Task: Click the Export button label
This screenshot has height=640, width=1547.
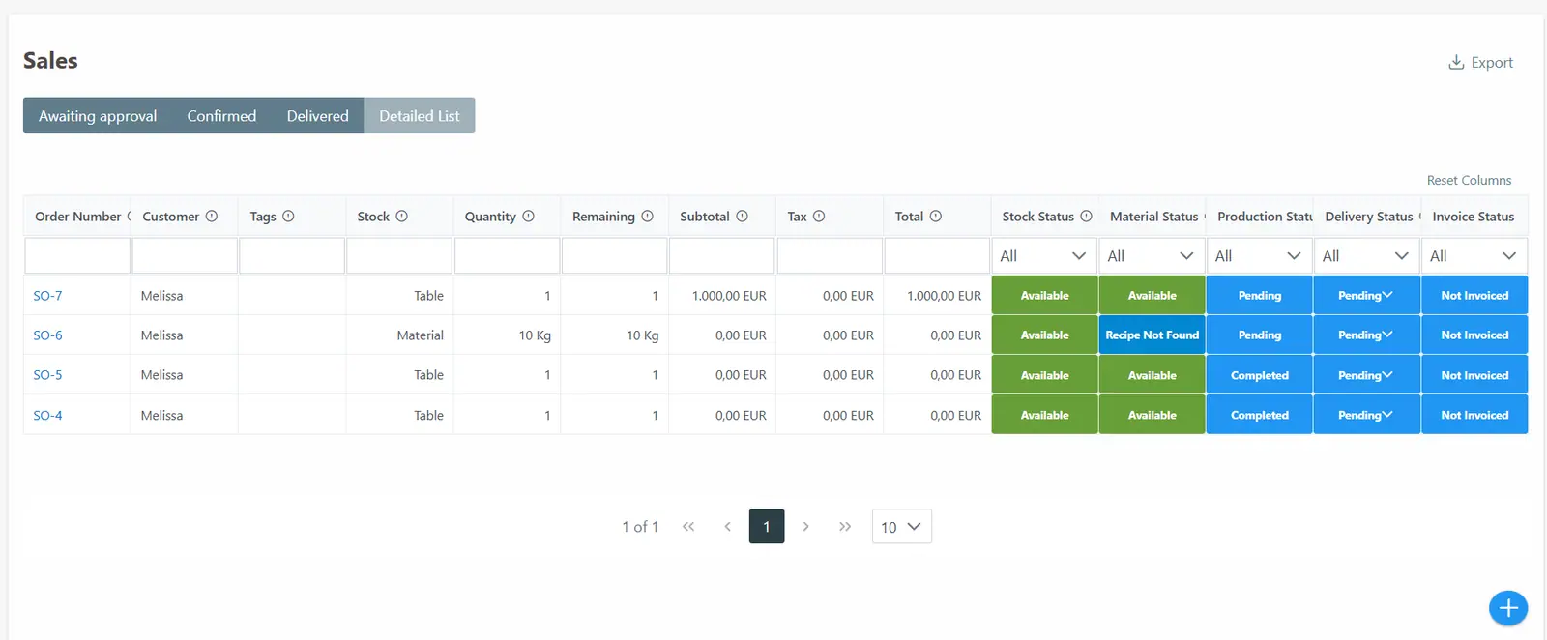Action: [1492, 63]
